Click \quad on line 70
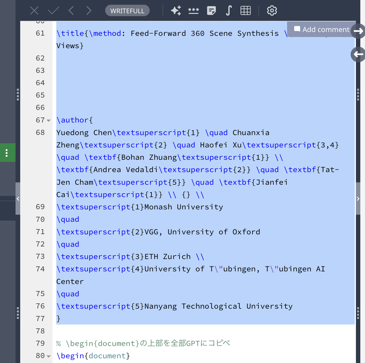365x363 pixels. (68, 219)
